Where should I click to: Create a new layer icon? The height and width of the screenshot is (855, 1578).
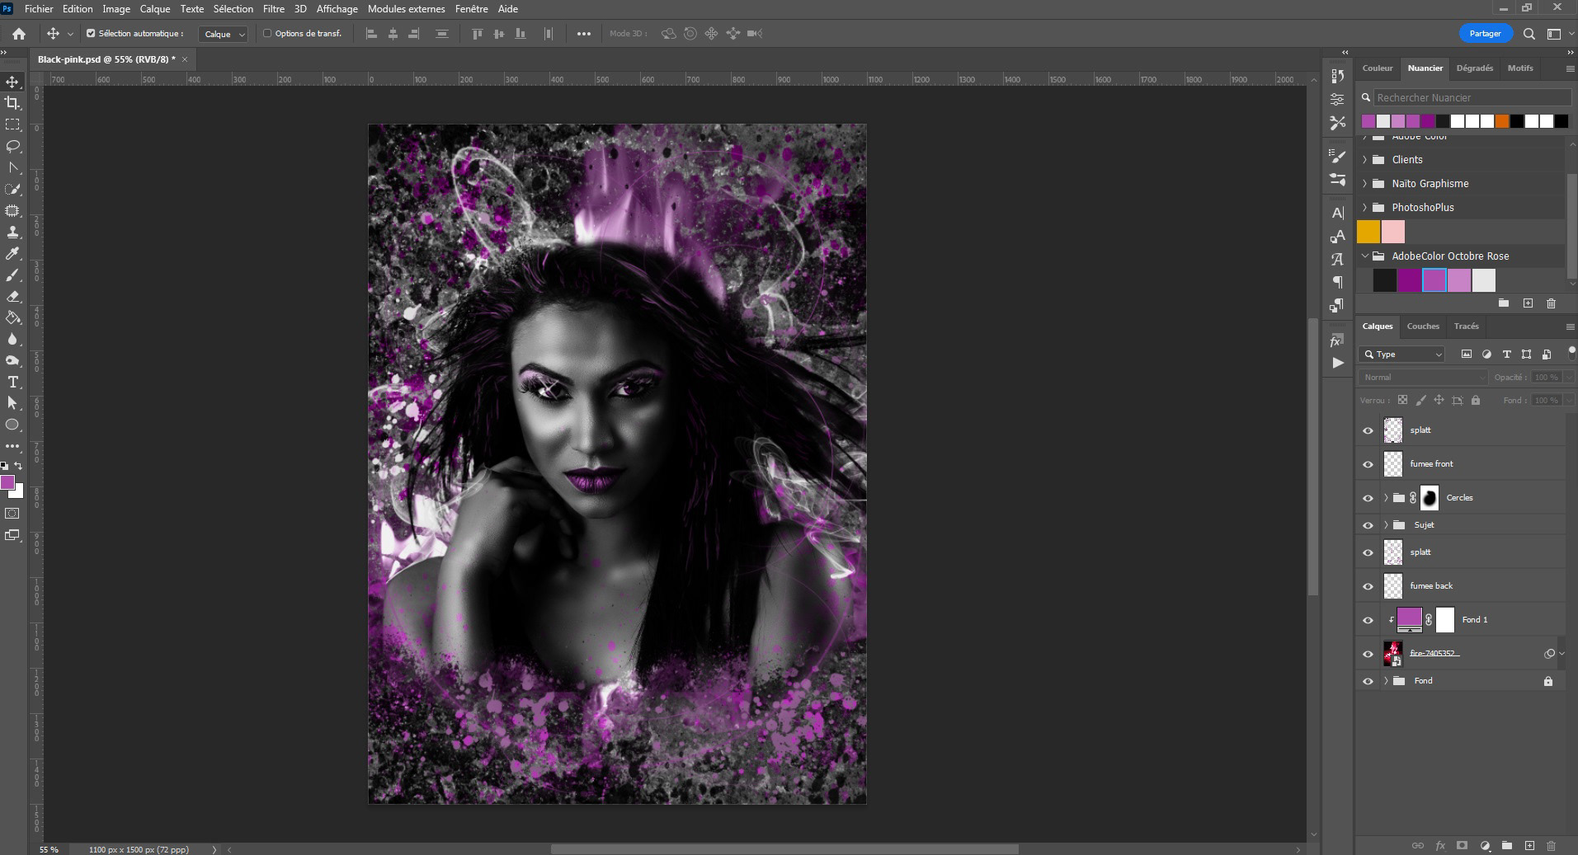[1529, 845]
